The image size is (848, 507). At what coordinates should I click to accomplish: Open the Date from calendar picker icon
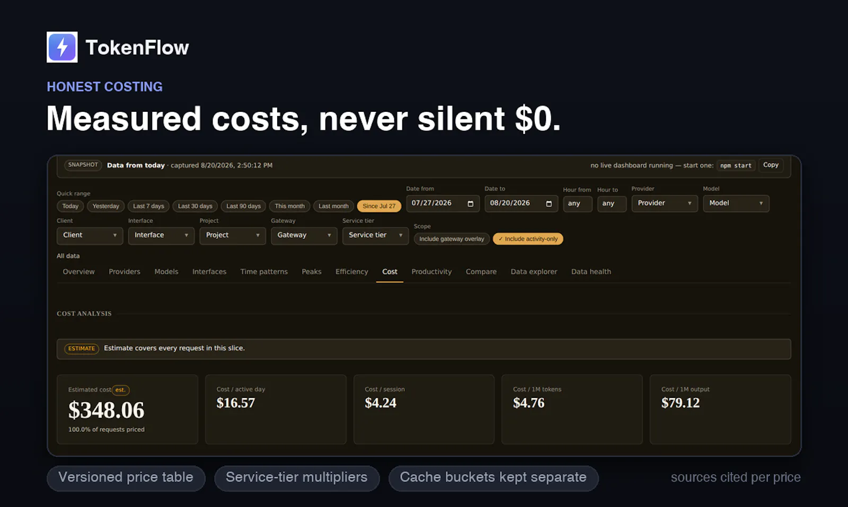pyautogui.click(x=470, y=203)
